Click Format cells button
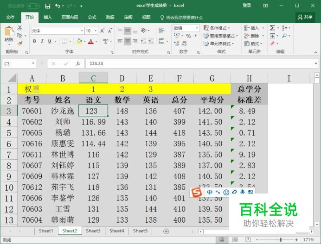Viewport: 321px width, 244px height. pos(253,44)
